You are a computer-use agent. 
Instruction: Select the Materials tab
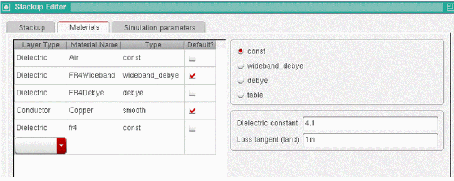[84, 27]
